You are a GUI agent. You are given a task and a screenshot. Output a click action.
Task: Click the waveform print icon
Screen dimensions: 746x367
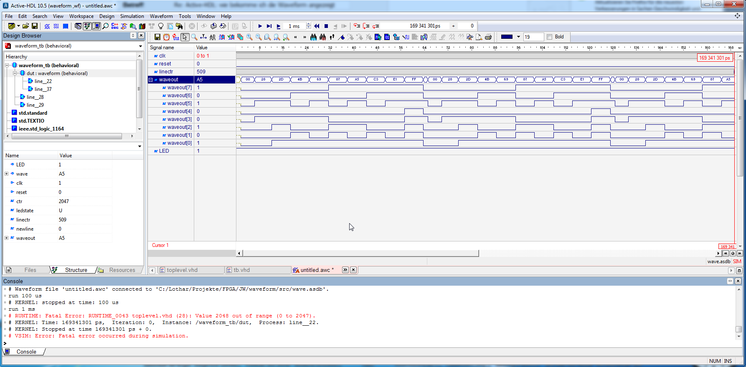point(488,37)
